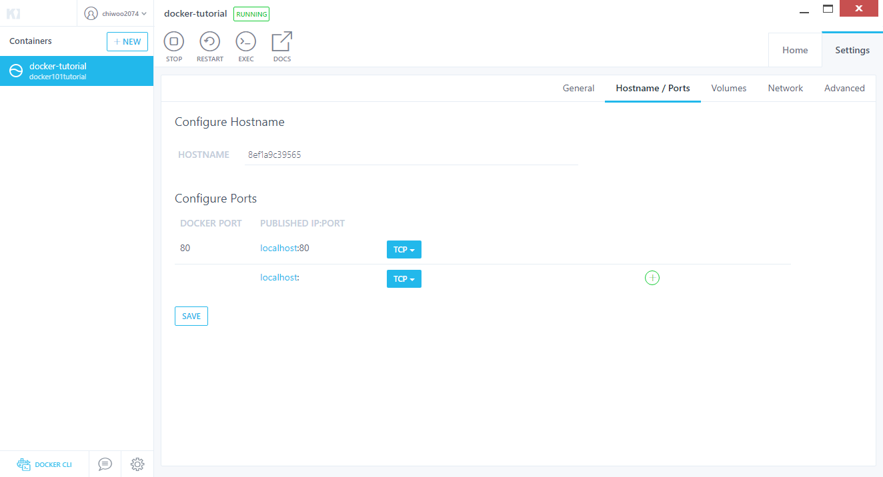Open the localhost:80 published link
The height and width of the screenshot is (477, 883).
click(x=285, y=248)
